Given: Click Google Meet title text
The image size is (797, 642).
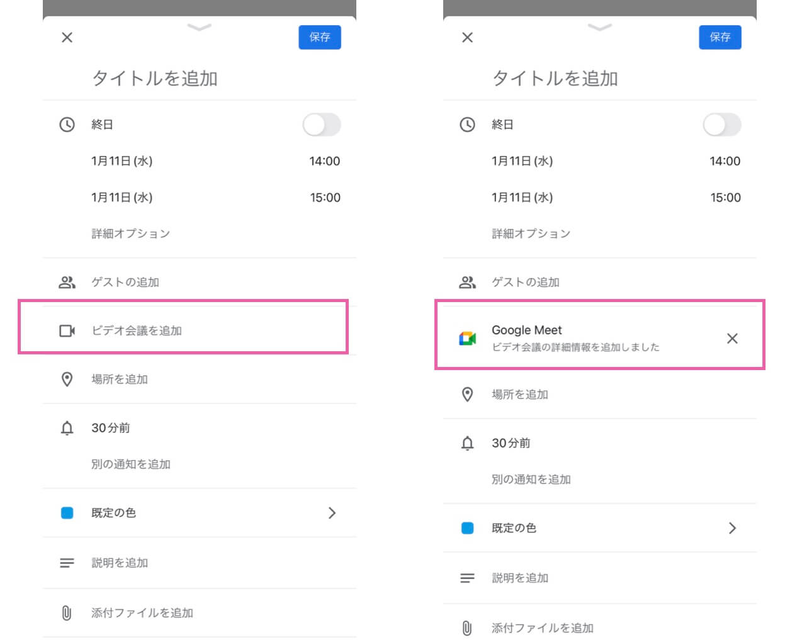Looking at the screenshot, I should (527, 330).
